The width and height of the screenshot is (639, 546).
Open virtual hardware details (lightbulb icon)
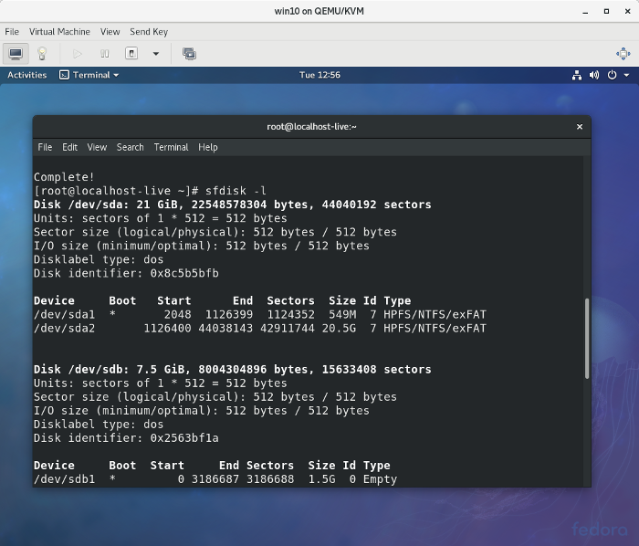42,54
